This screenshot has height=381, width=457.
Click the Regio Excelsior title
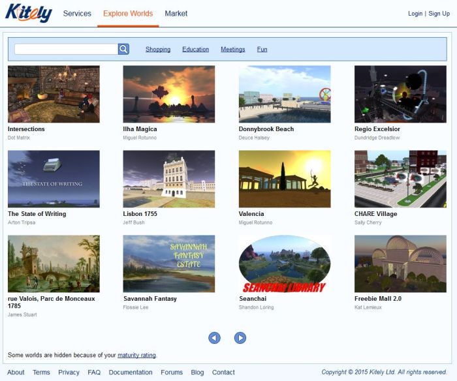pos(377,129)
